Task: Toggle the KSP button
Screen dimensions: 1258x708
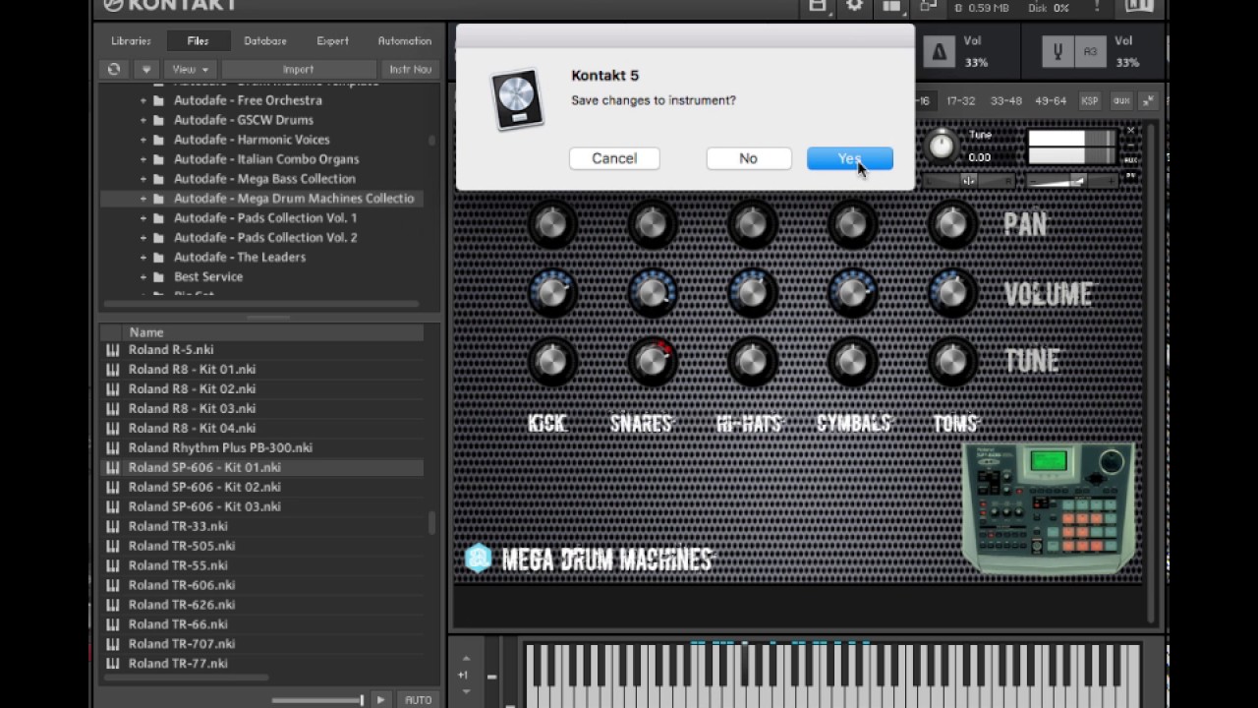Action: pos(1090,101)
